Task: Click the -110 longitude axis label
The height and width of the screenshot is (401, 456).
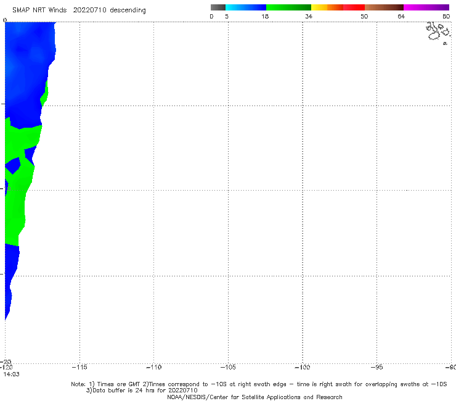Action: click(153, 367)
